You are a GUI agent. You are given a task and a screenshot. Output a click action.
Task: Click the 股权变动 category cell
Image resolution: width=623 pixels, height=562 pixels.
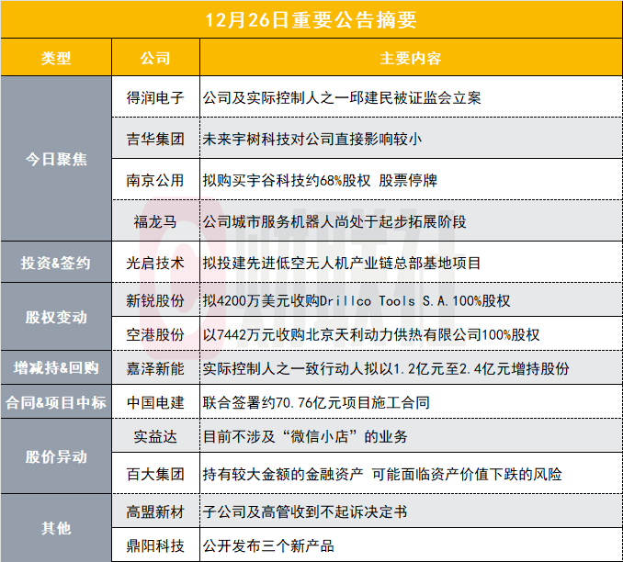coord(56,317)
